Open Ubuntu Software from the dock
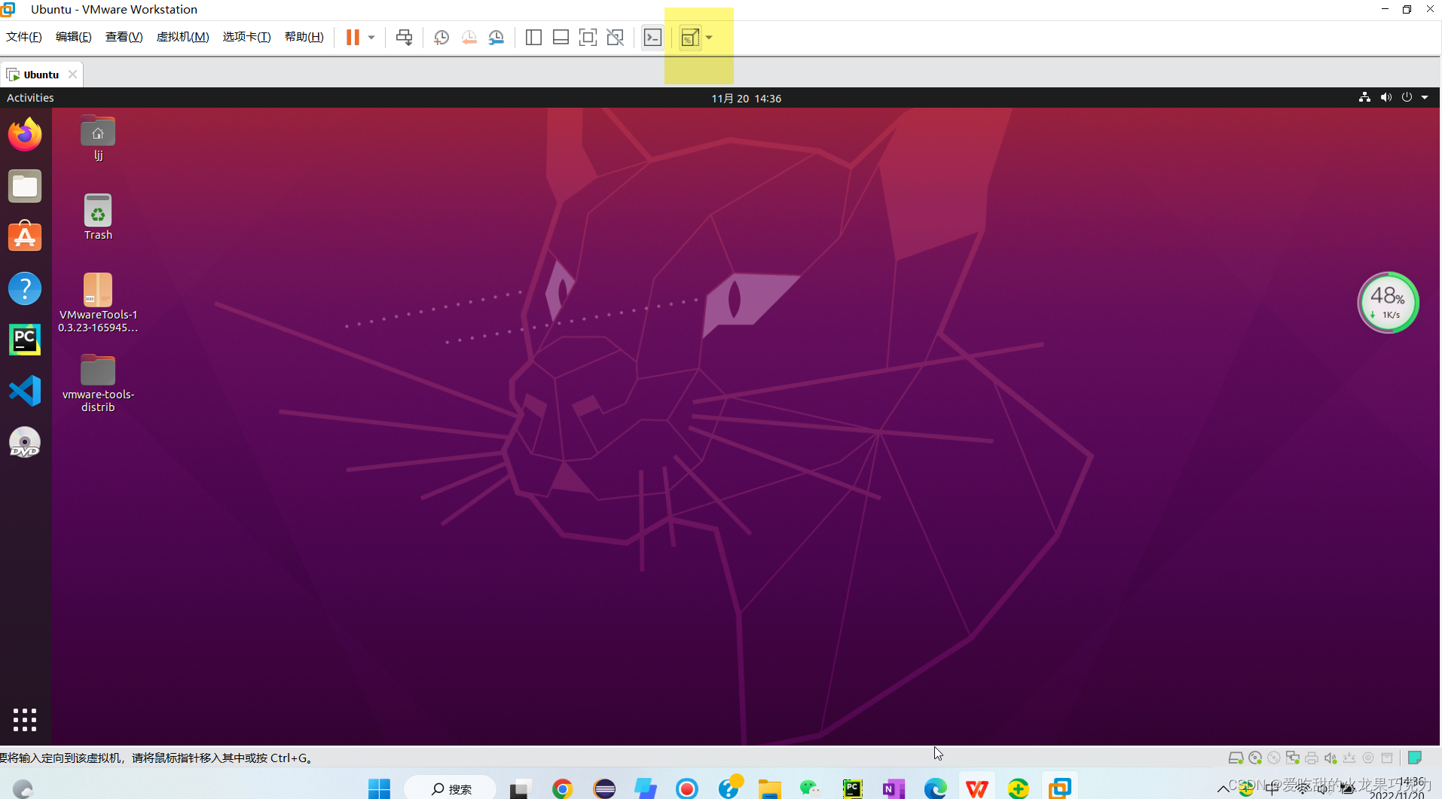 point(25,236)
